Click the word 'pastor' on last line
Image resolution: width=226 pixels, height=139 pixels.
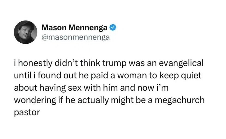[27, 113]
